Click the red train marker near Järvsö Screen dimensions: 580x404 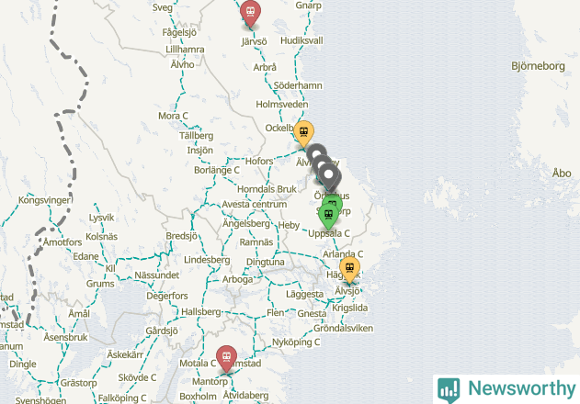click(x=250, y=13)
